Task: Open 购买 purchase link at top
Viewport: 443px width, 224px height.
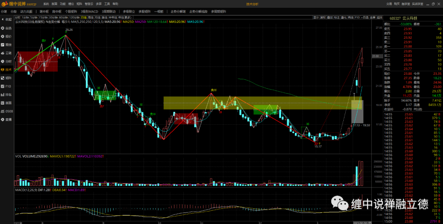Action: click(x=397, y=4)
